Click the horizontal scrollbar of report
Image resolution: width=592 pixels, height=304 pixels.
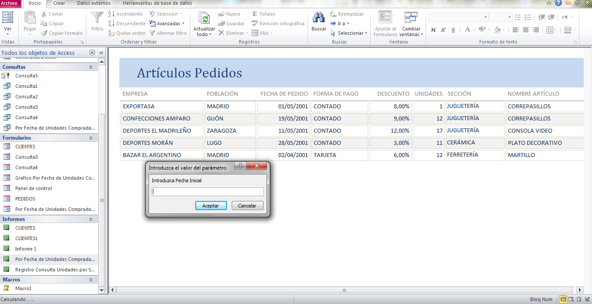point(344,290)
